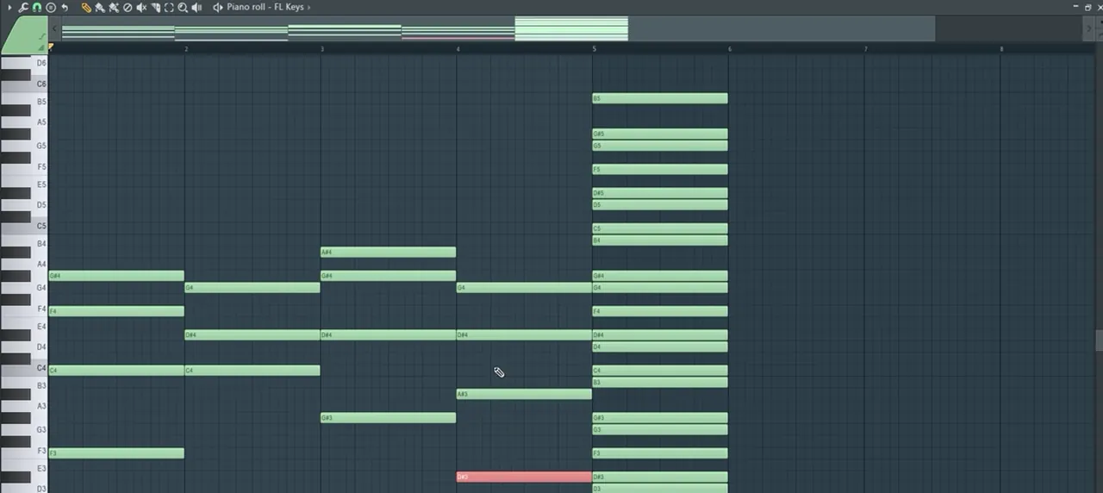
Task: Select the D#4 note in bar 2
Action: 252,334
